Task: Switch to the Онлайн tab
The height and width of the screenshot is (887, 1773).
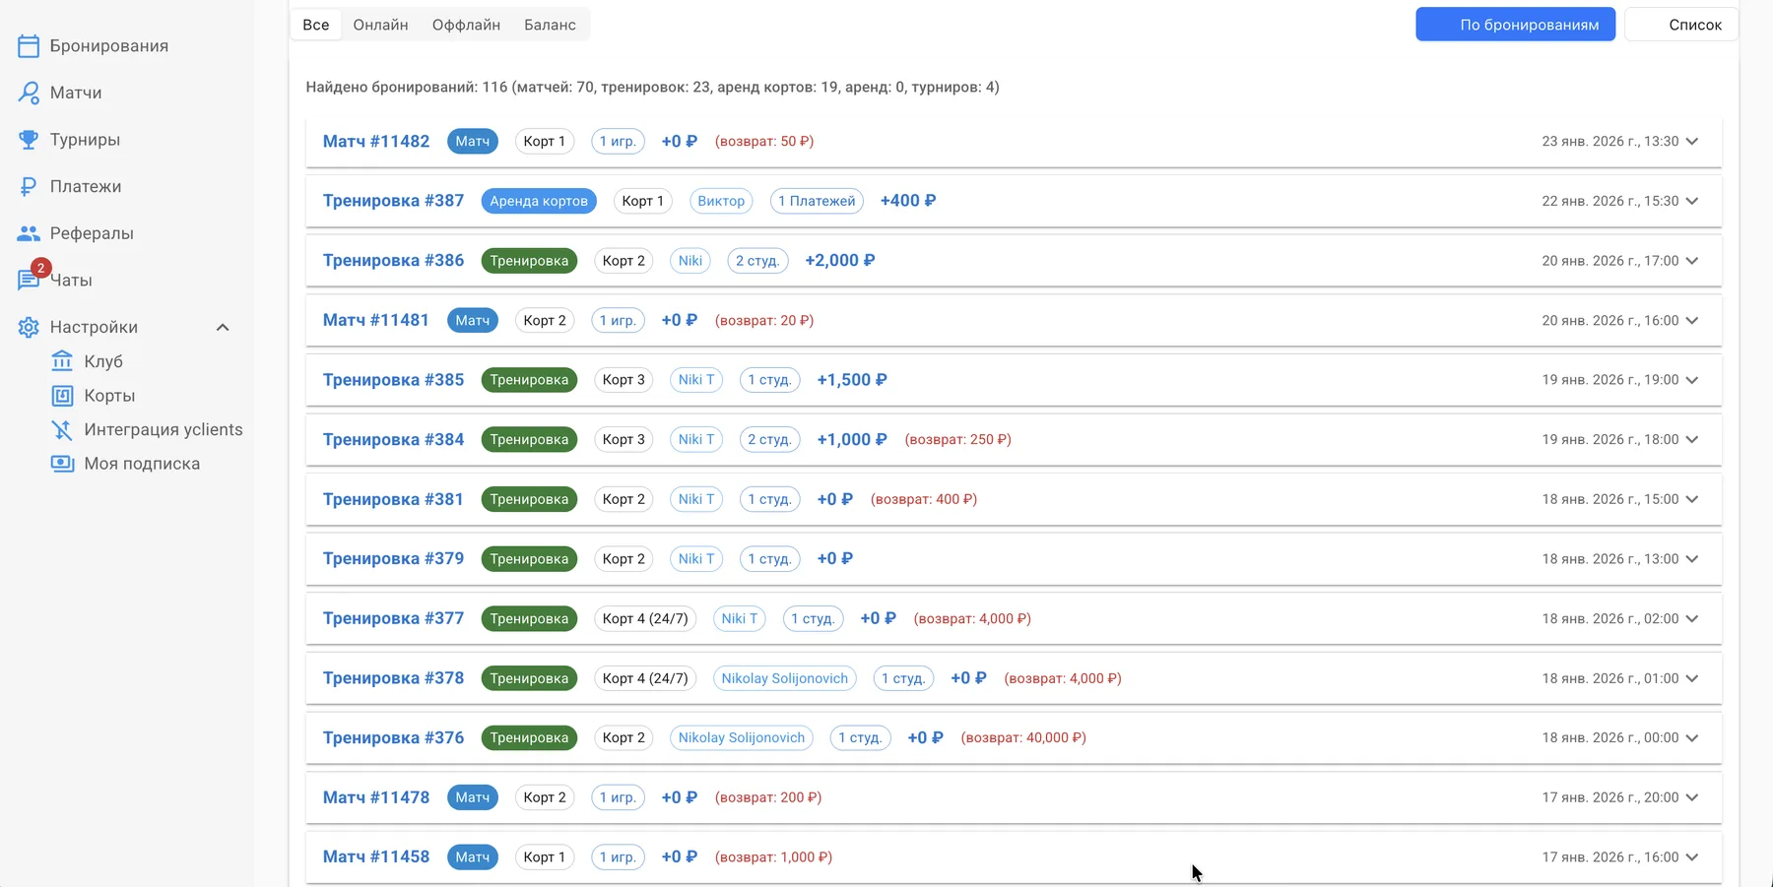Action: (380, 25)
